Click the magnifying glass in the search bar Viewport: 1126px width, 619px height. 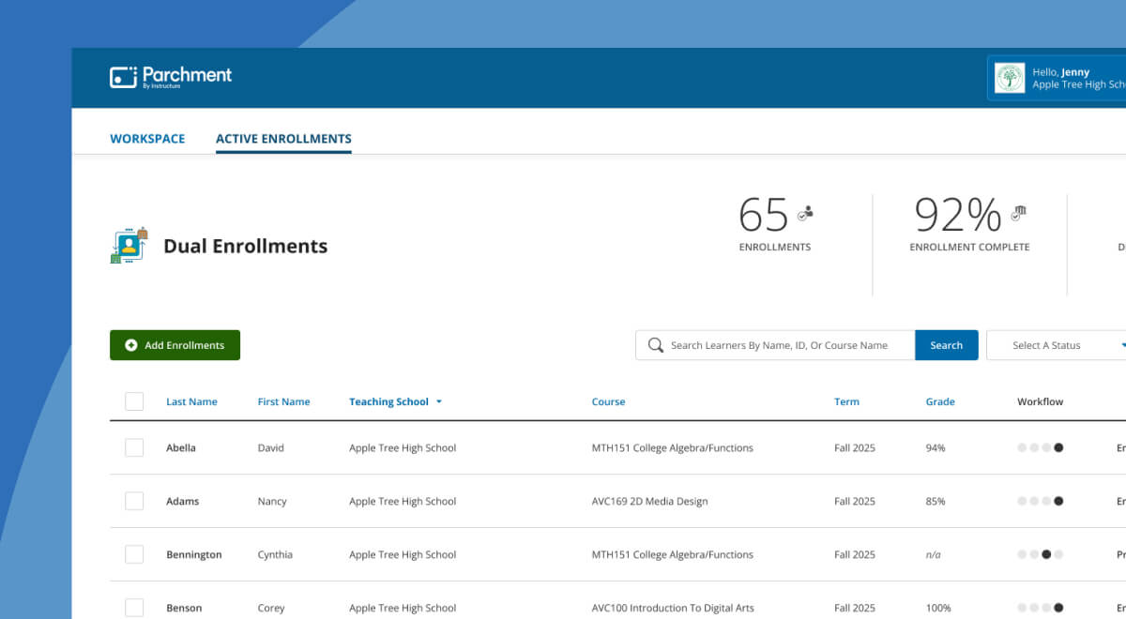(x=655, y=345)
